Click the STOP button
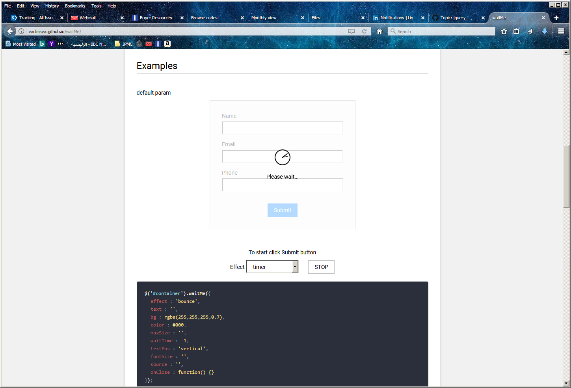The width and height of the screenshot is (571, 388). pos(321,267)
